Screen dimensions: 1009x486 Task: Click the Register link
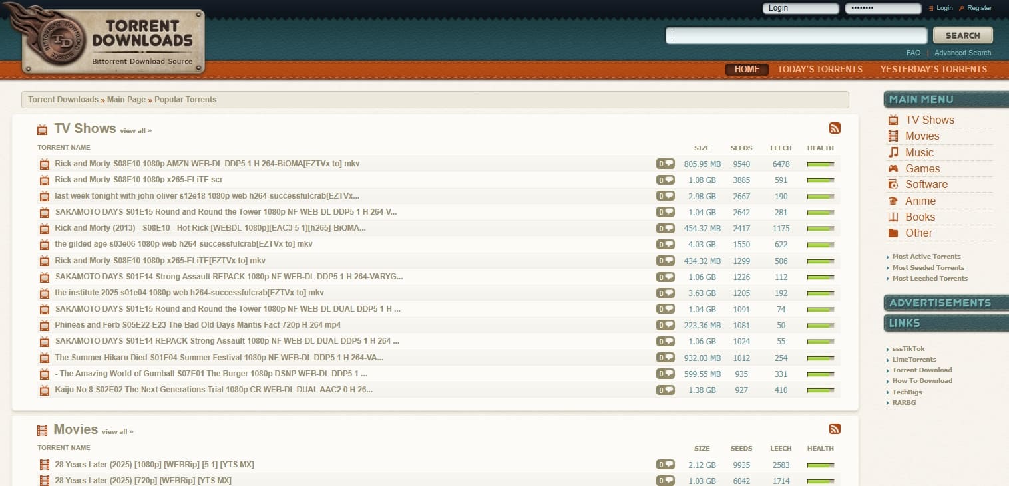click(980, 8)
